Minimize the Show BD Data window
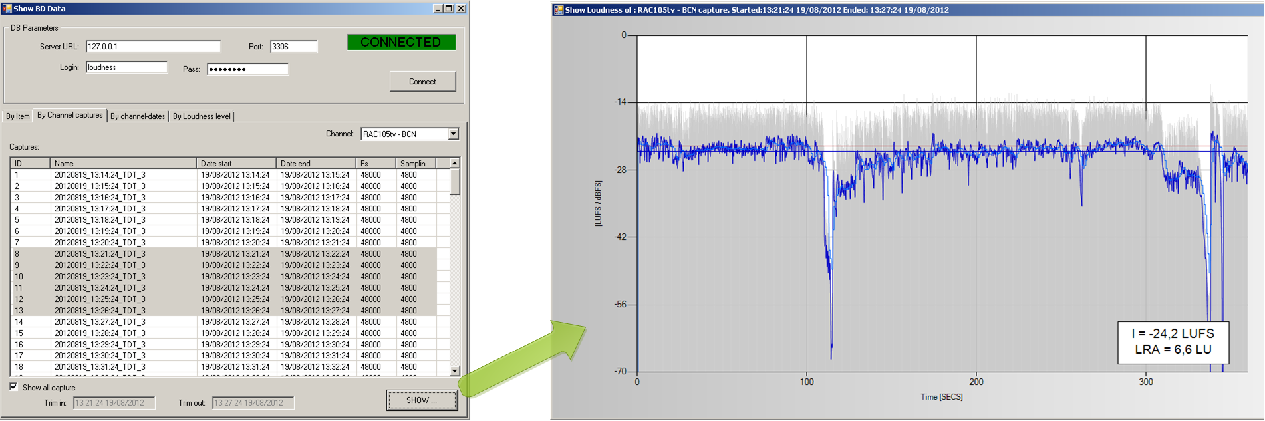Viewport: 1265px width, 421px height. point(437,9)
